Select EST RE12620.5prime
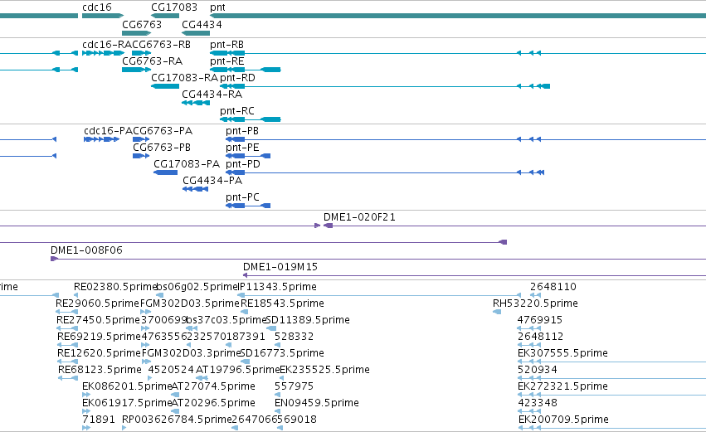The height and width of the screenshot is (432, 706). [99, 354]
